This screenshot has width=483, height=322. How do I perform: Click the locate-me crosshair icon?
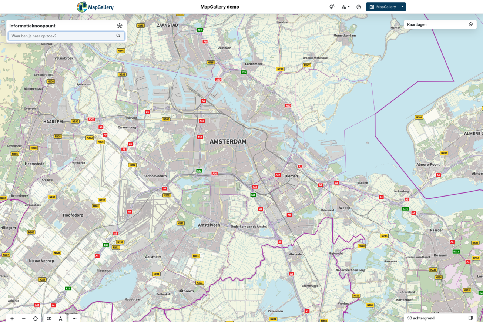(36, 318)
